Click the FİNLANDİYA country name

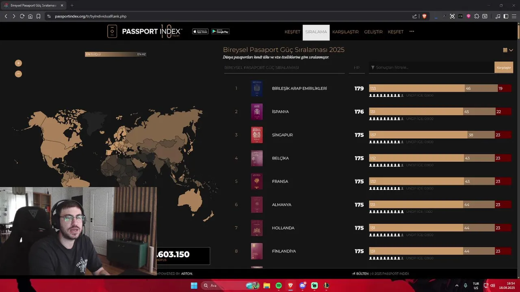pyautogui.click(x=284, y=251)
